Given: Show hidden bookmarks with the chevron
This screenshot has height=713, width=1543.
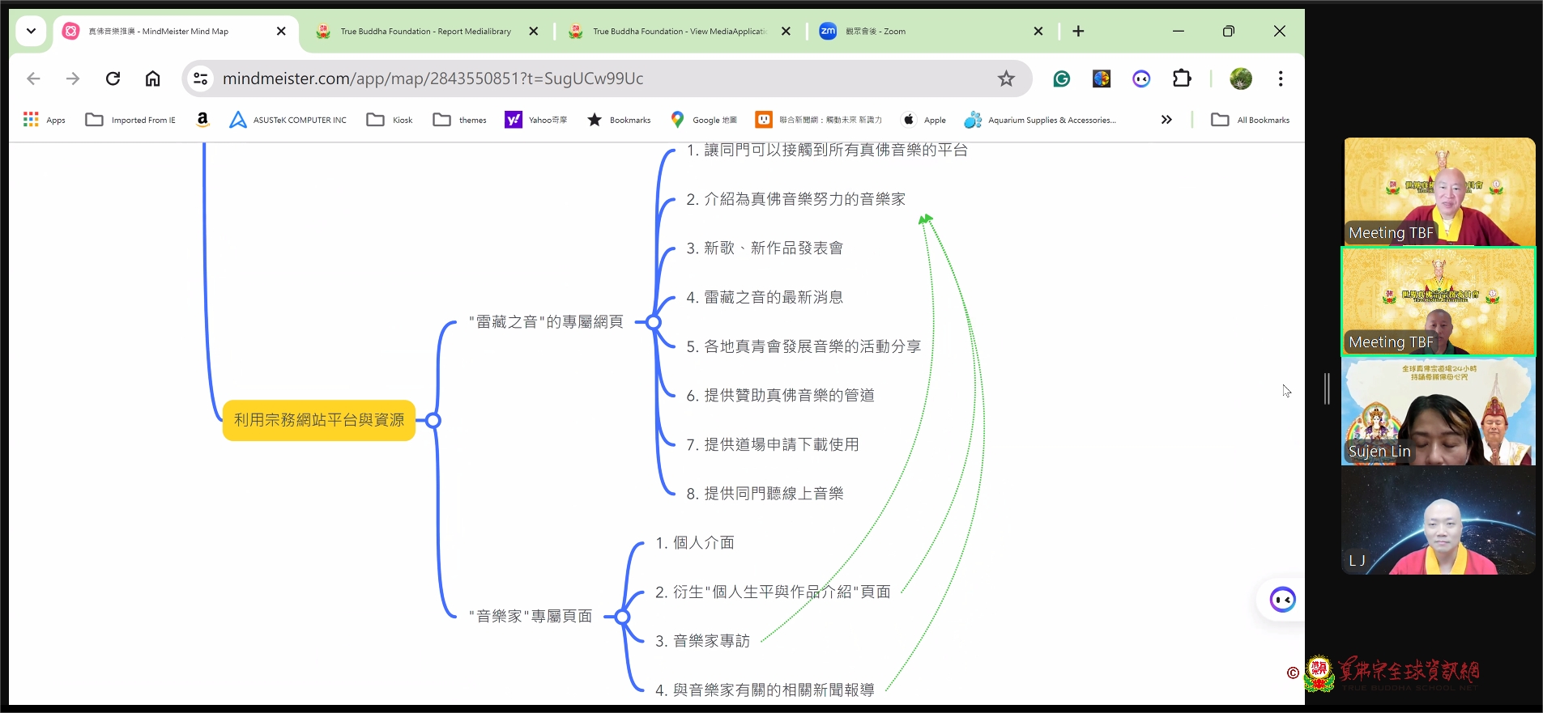Looking at the screenshot, I should 1166,120.
